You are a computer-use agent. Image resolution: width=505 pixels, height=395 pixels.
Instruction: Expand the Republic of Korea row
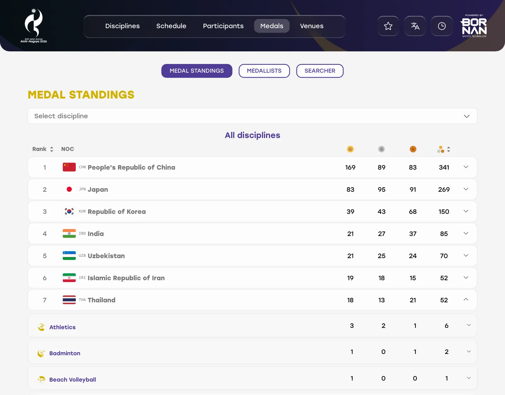[x=466, y=211]
